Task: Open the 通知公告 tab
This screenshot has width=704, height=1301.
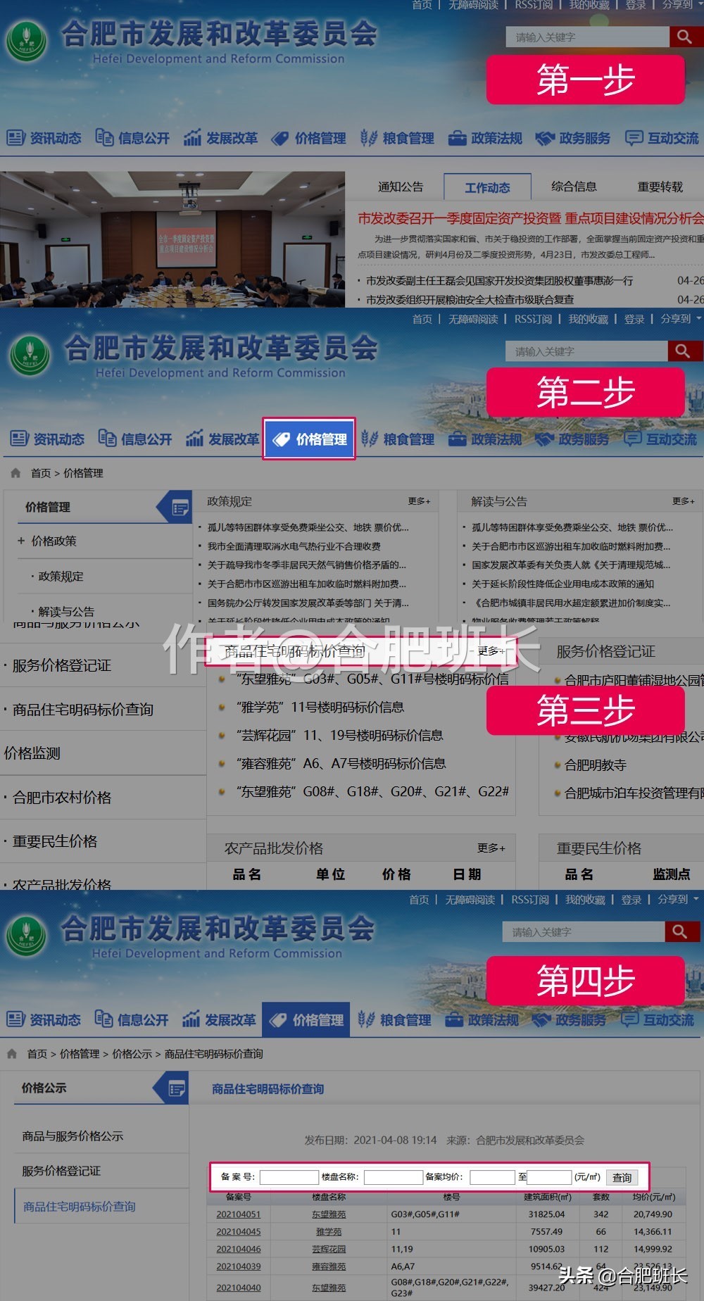Action: [401, 187]
